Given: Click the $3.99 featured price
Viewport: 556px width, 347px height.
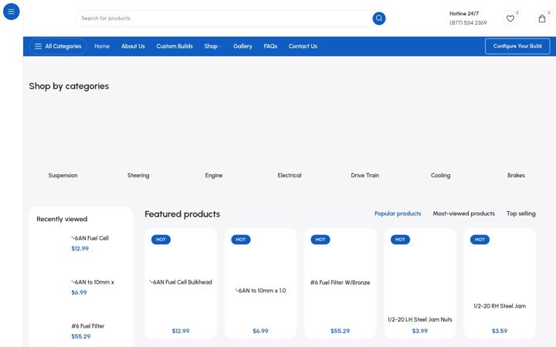Looking at the screenshot, I should [x=420, y=331].
